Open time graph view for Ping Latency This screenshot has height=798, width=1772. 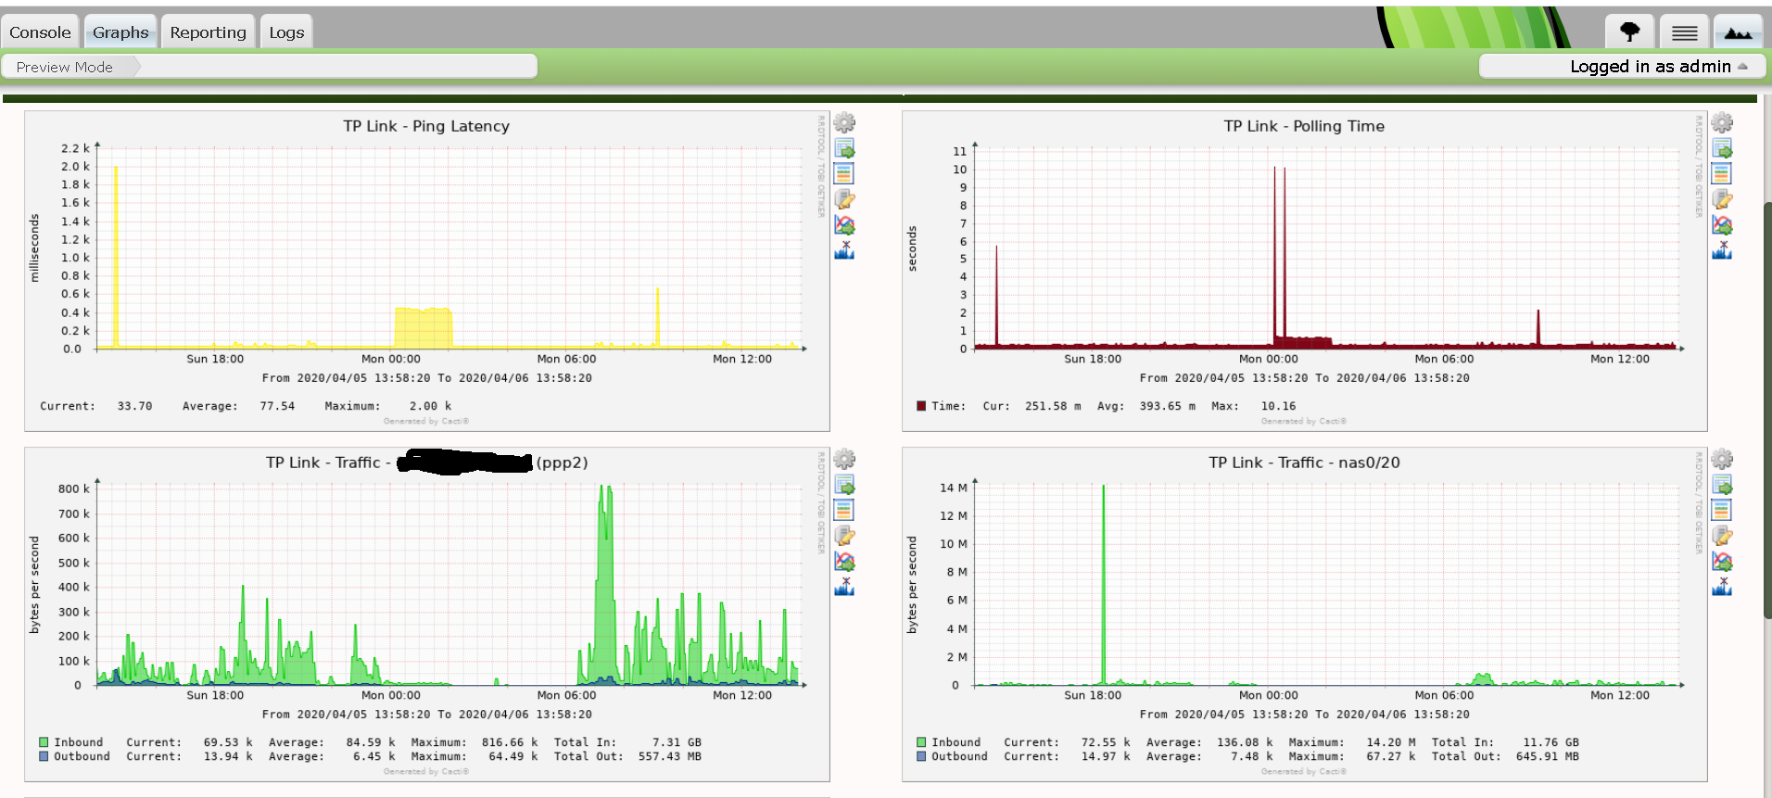coord(844,173)
